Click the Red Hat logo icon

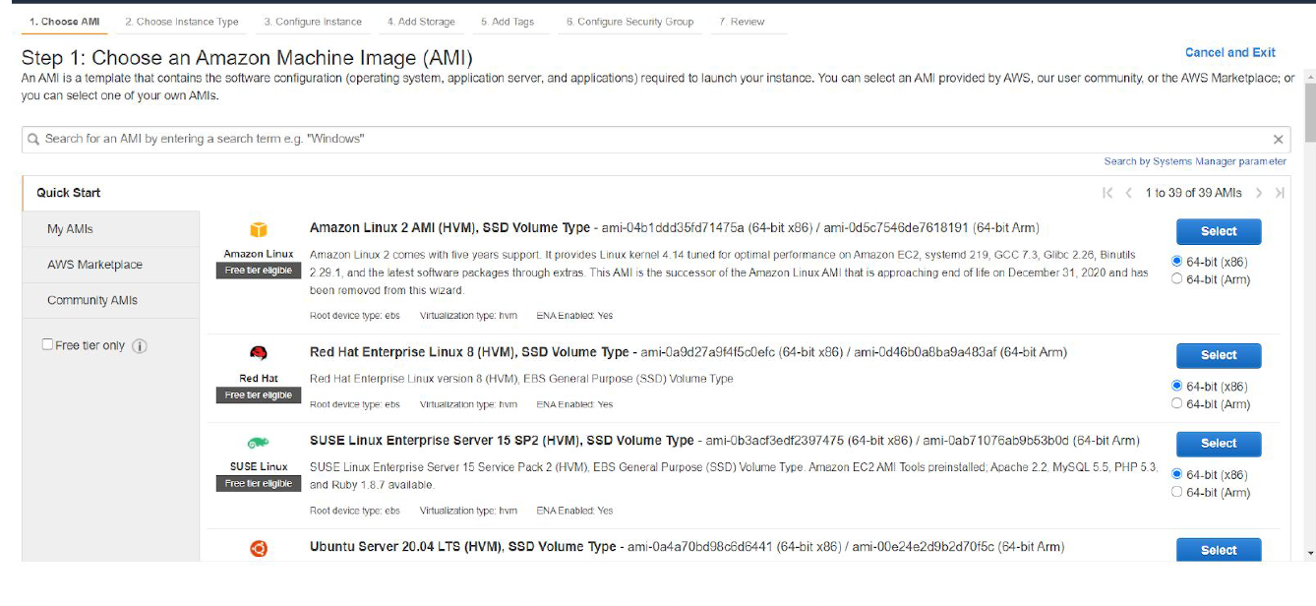(x=259, y=353)
